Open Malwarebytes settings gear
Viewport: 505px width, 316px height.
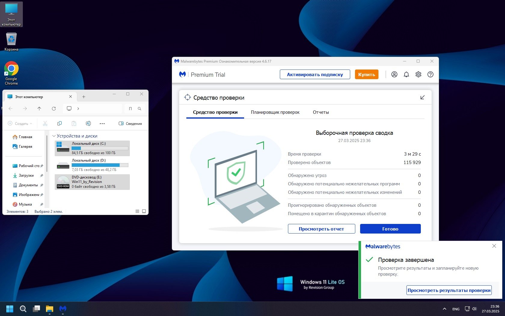coord(418,74)
